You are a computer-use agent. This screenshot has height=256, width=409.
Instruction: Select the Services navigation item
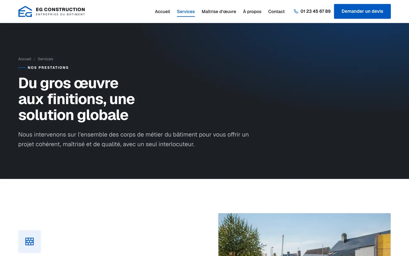click(x=186, y=12)
